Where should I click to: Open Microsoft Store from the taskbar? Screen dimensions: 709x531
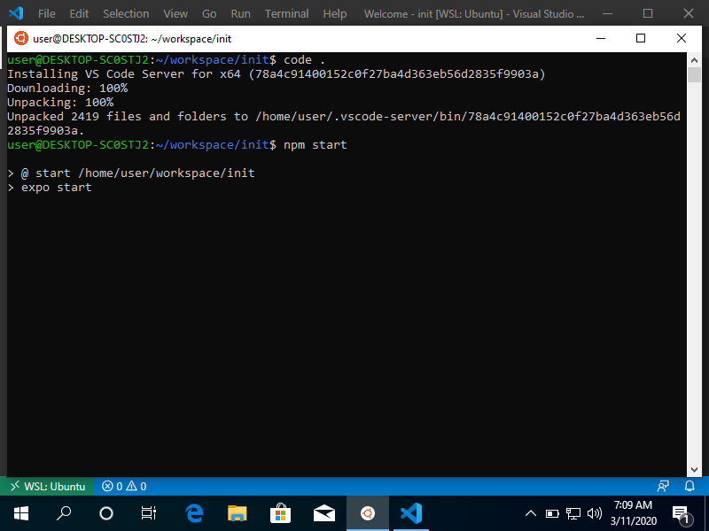tap(280, 513)
